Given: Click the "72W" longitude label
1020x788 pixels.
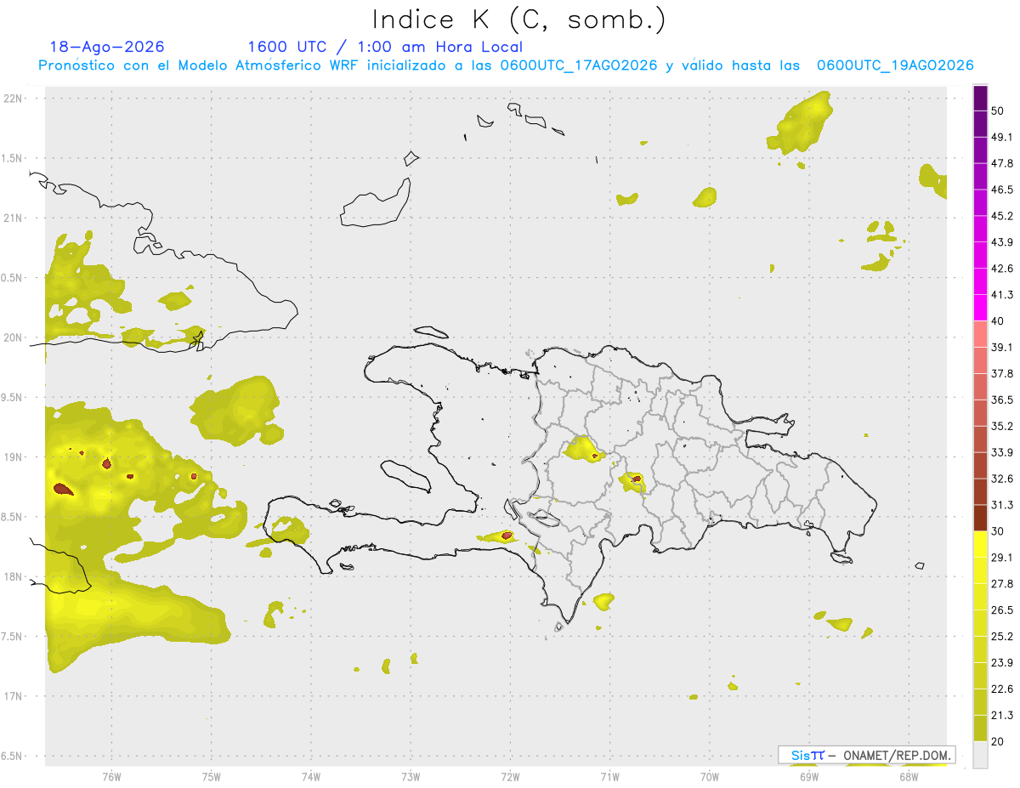Looking at the screenshot, I should tap(510, 776).
